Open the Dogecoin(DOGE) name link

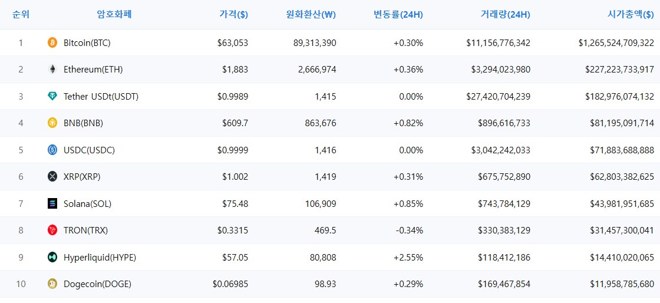coord(97,284)
